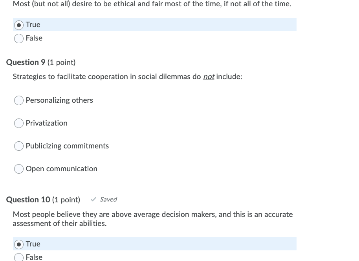This screenshot has height=261, width=359.
Task: Click the False label text under Question 10
Action: click(34, 257)
